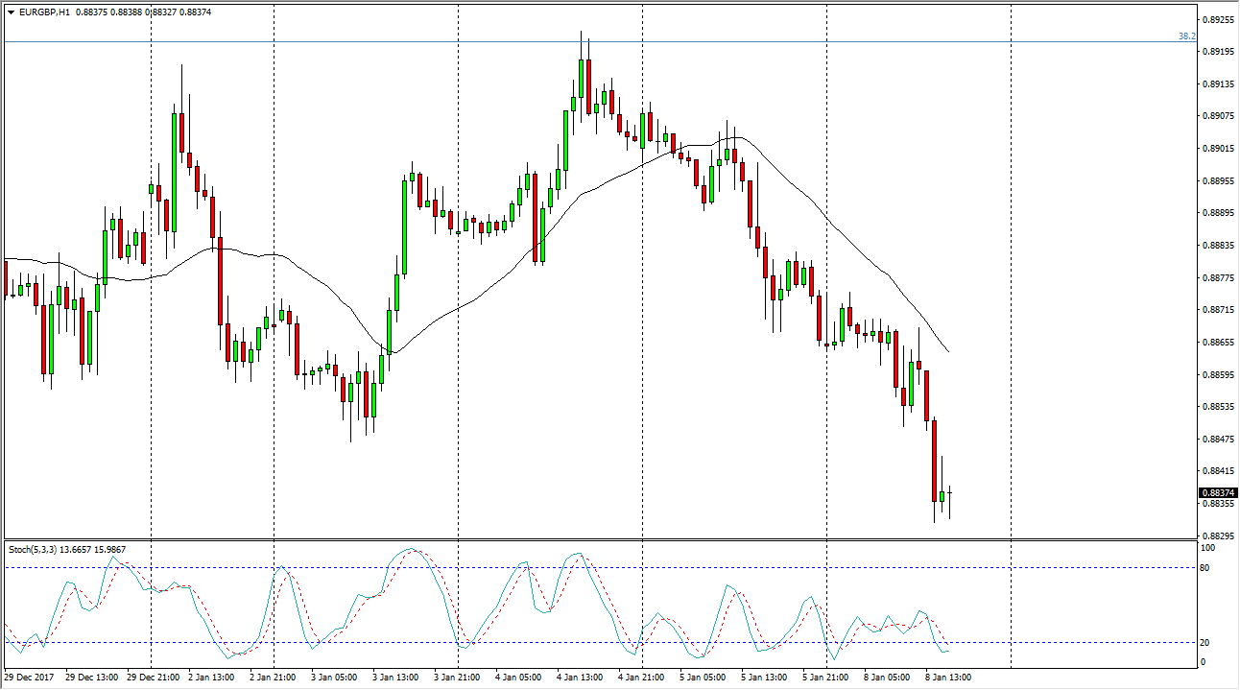Click the 29 Dec 2017 date label
Screen dimensions: 1240x690
pyautogui.click(x=31, y=678)
